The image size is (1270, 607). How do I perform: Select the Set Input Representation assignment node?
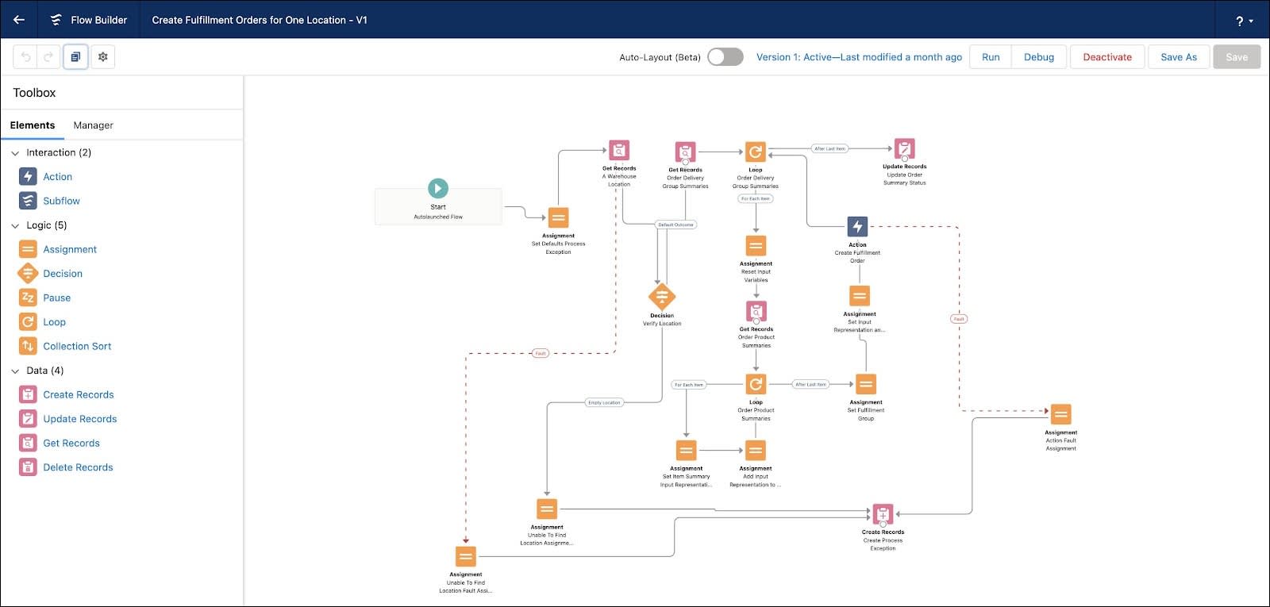click(860, 296)
